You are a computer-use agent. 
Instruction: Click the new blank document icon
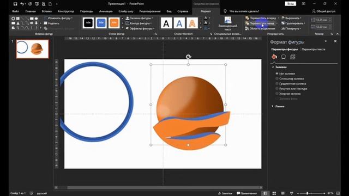[50, 4]
